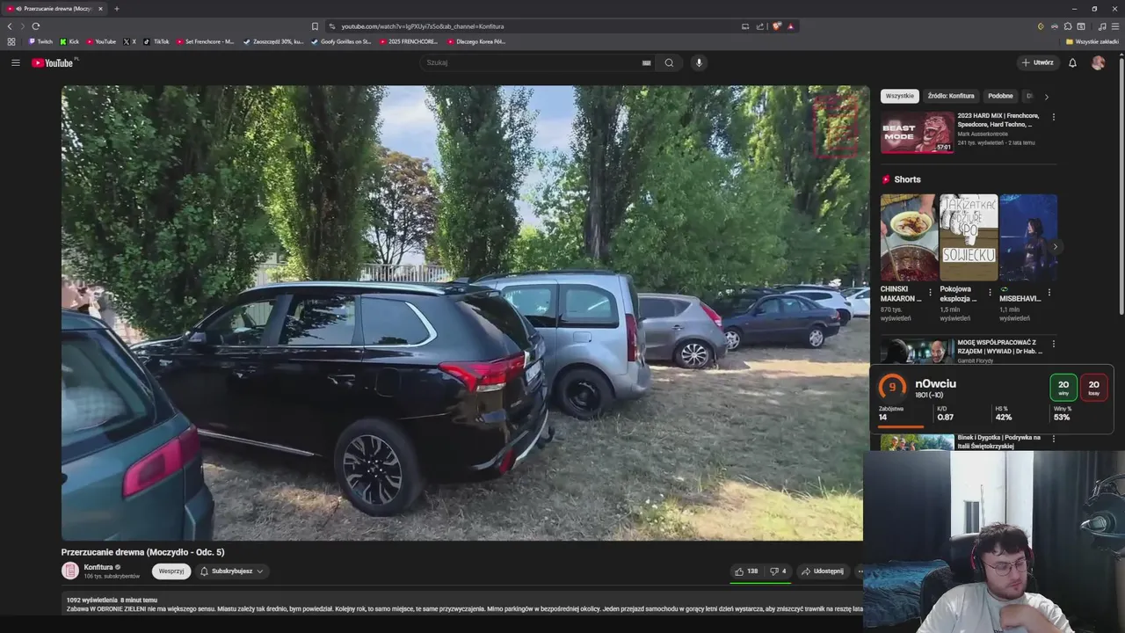Close the Przerzucanie drewna tab
The width and height of the screenshot is (1125, 633).
point(100,9)
